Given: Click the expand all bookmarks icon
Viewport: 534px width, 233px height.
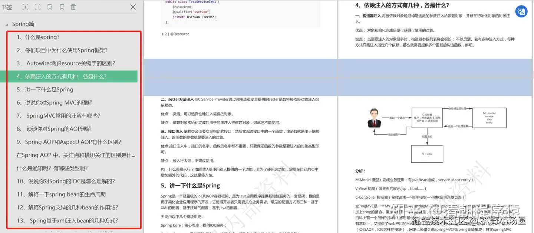Looking at the screenshot, I should click(x=25, y=7).
